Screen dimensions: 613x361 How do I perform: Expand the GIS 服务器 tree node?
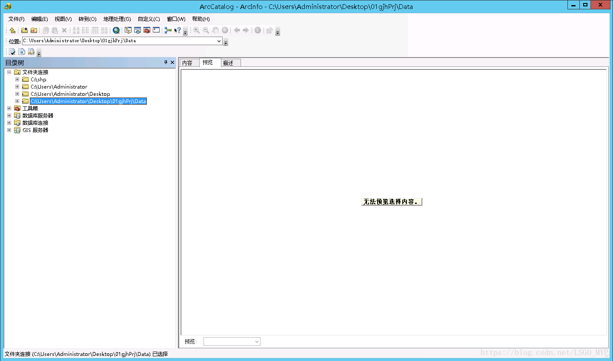pyautogui.click(x=9, y=130)
